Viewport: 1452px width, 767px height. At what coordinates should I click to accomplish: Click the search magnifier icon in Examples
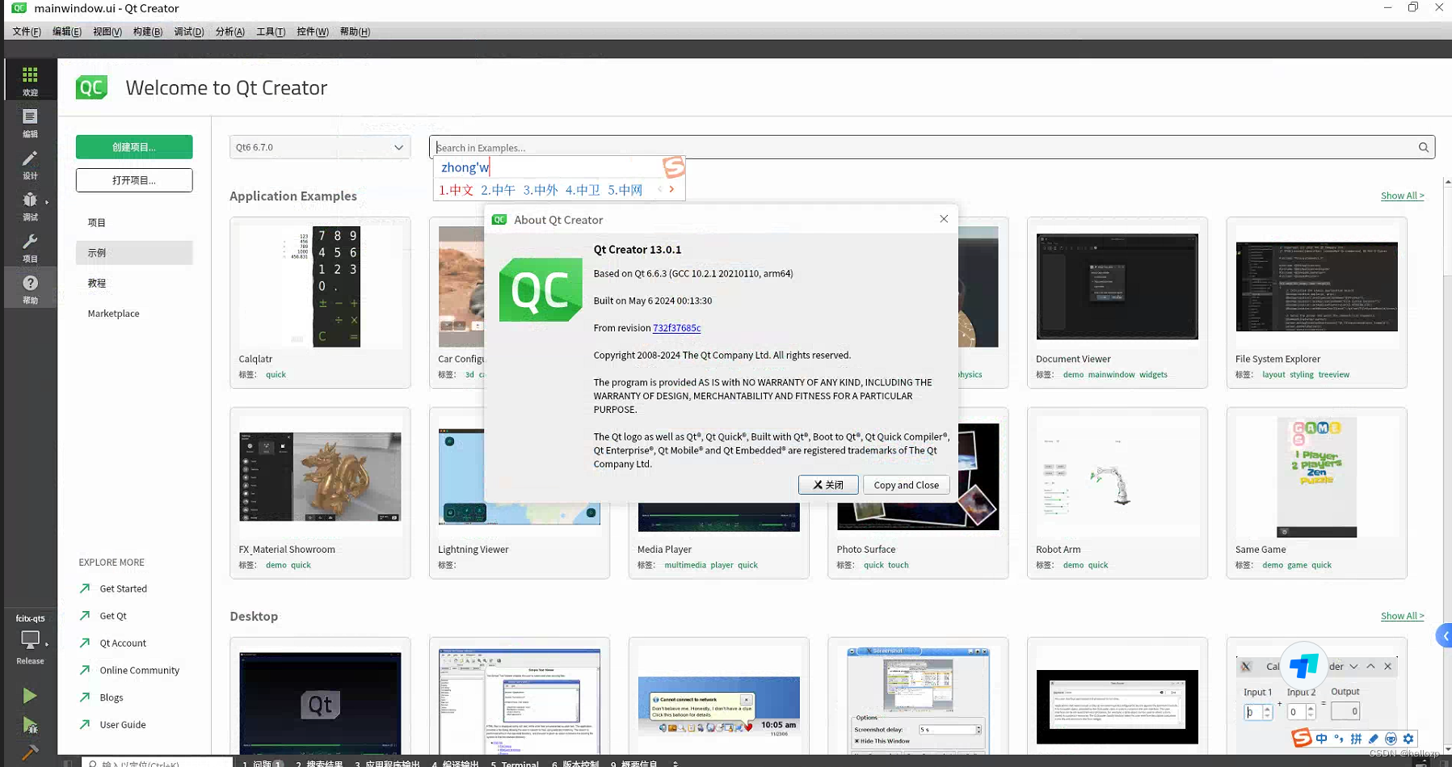coord(1423,147)
